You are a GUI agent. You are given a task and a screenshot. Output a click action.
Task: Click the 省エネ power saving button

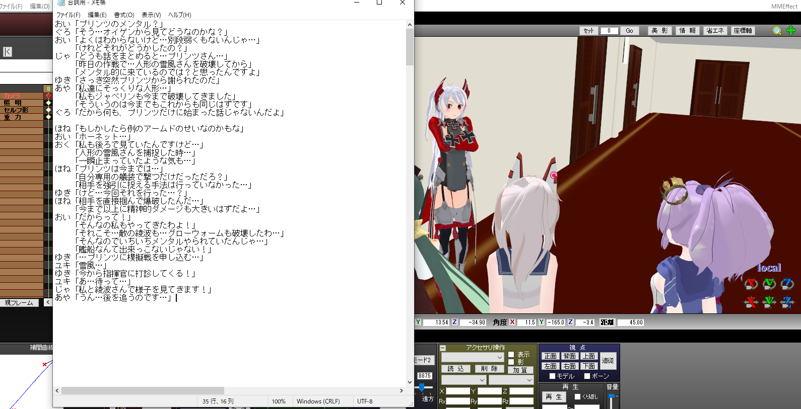click(715, 31)
